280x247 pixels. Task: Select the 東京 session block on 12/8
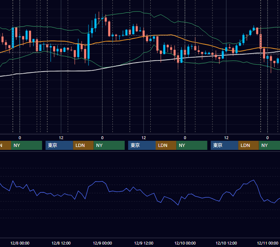(x=59, y=145)
